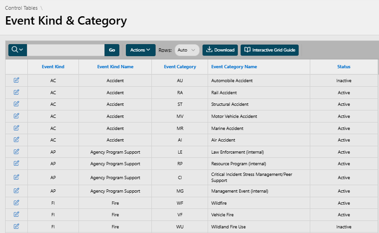Viewport: 379px width, 233px height.
Task: Click the 'MG' event category cell
Action: pos(180,191)
